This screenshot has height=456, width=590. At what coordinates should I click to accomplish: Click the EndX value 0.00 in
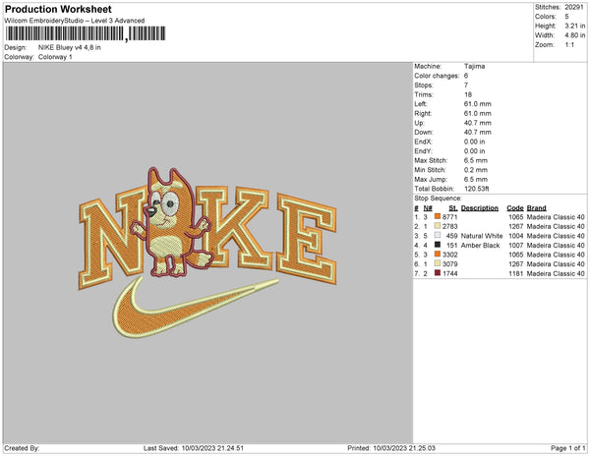[475, 142]
